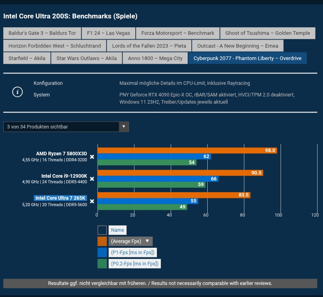Switch to Anno 1800 – Mega City tab

click(x=155, y=58)
